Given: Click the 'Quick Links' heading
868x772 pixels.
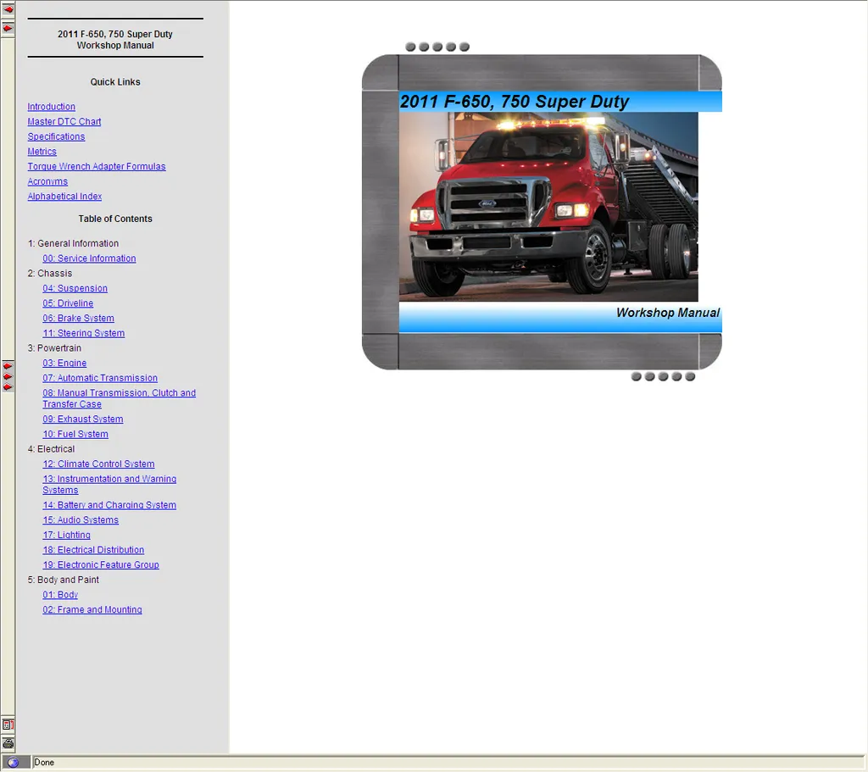Looking at the screenshot, I should 115,82.
